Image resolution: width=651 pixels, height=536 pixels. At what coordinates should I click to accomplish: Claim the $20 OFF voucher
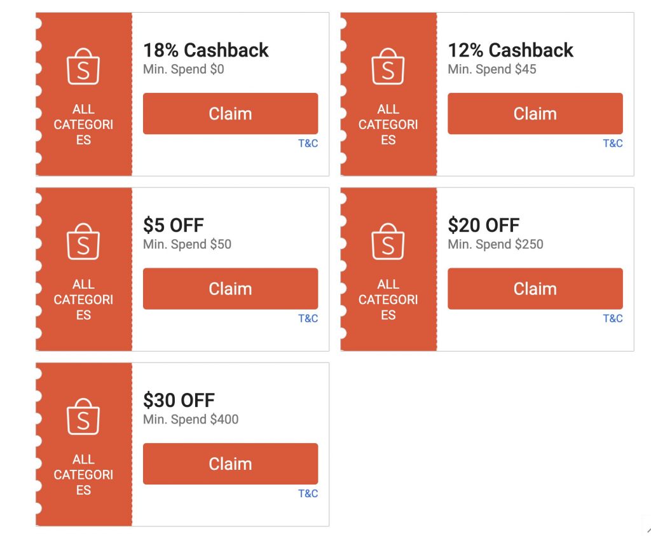pyautogui.click(x=535, y=289)
